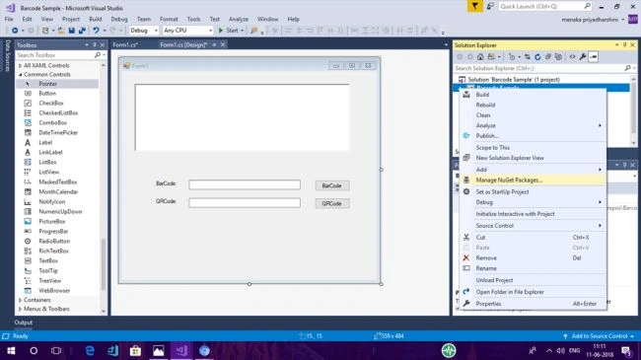
Task: Choose Open Folder in File Explorer
Action: click(x=533, y=292)
